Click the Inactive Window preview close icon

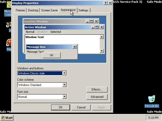click(x=96, y=21)
